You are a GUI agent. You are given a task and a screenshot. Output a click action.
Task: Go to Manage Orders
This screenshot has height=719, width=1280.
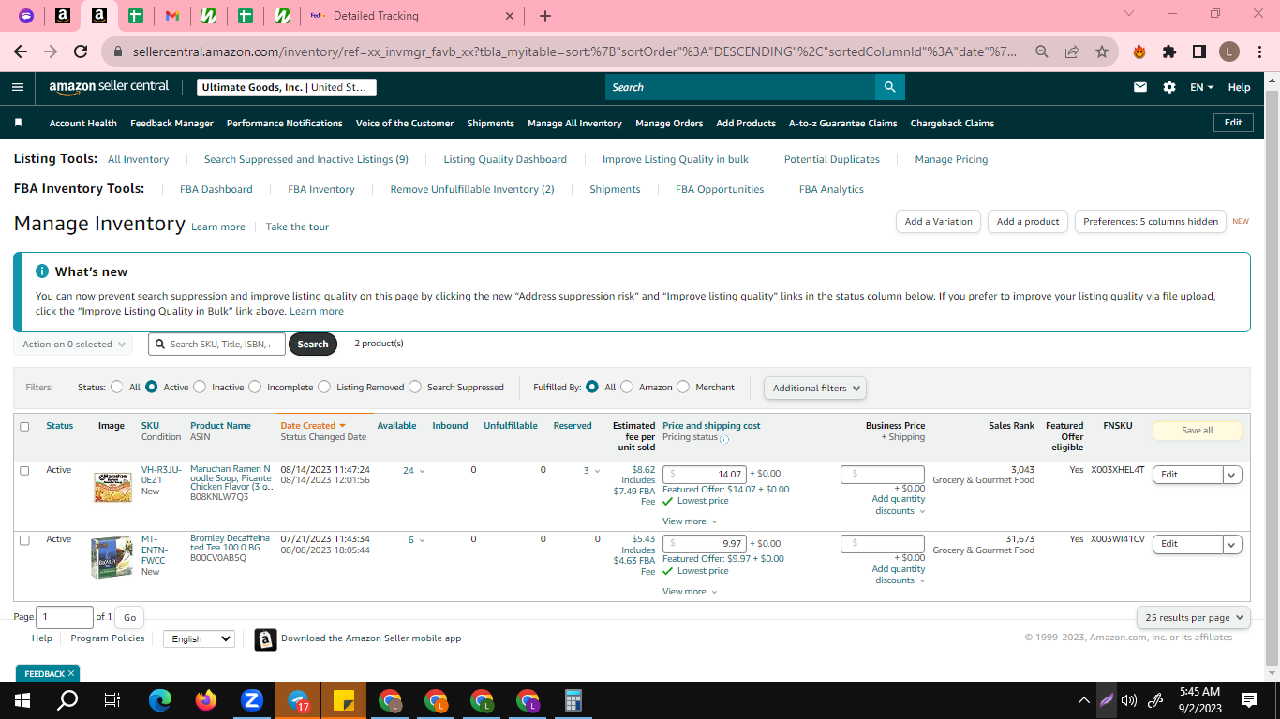[669, 123]
